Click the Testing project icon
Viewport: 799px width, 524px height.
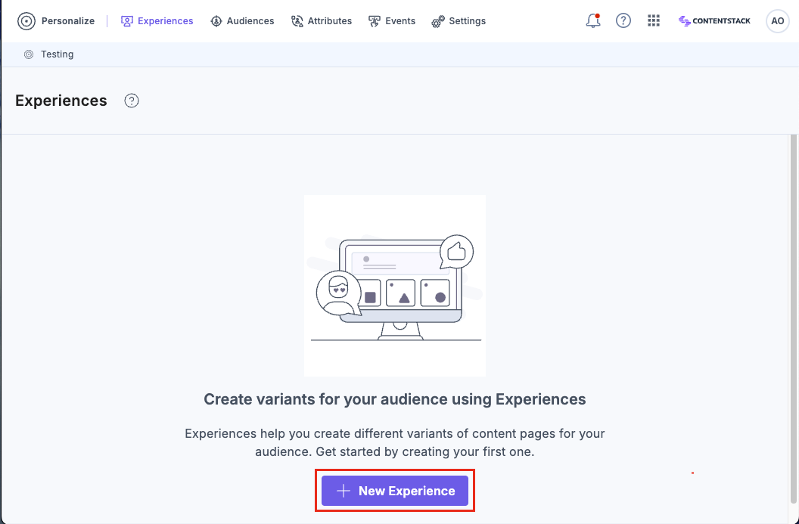coord(29,54)
